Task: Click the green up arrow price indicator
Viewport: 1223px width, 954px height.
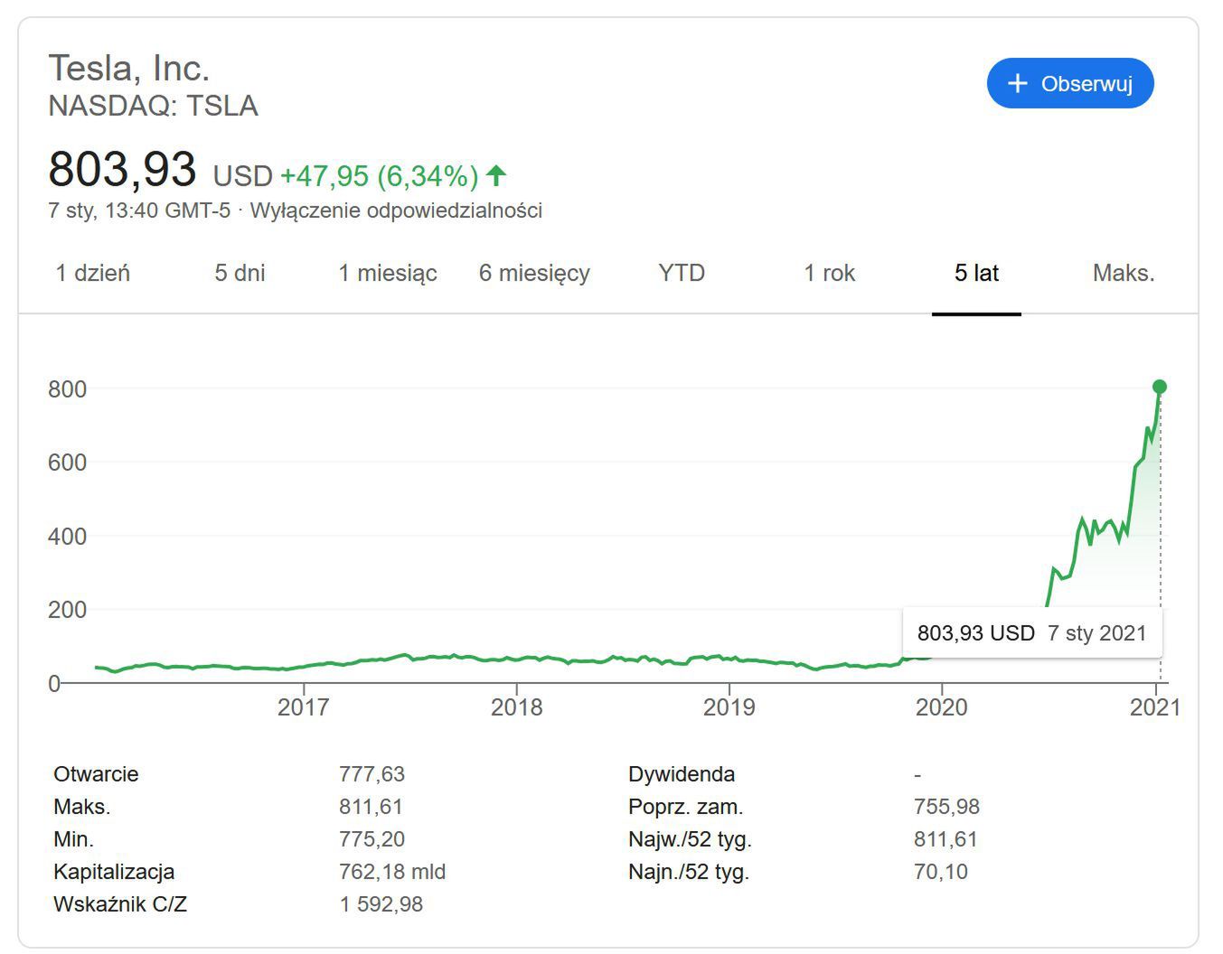Action: pyautogui.click(x=496, y=174)
